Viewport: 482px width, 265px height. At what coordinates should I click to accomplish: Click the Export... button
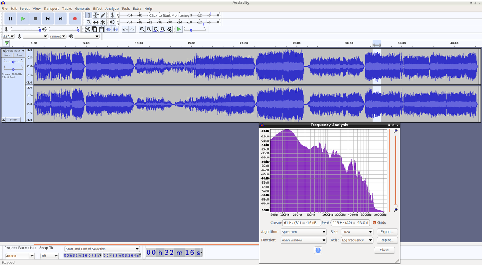(387, 232)
